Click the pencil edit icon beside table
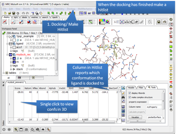The image size is (176, 134). click(x=123, y=93)
